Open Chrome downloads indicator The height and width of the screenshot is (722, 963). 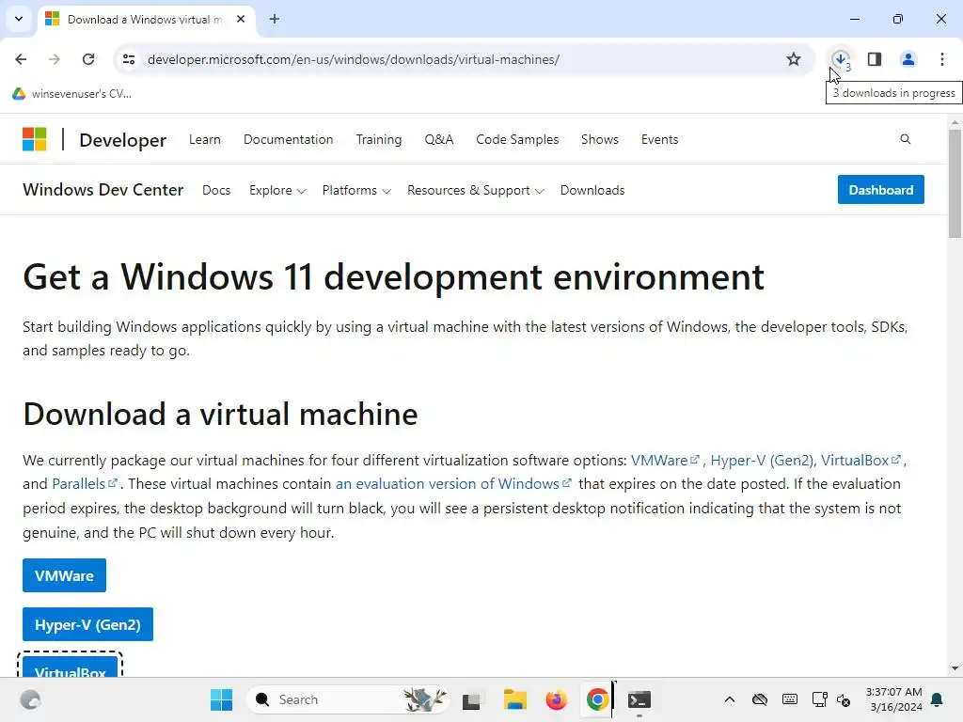[x=841, y=59]
